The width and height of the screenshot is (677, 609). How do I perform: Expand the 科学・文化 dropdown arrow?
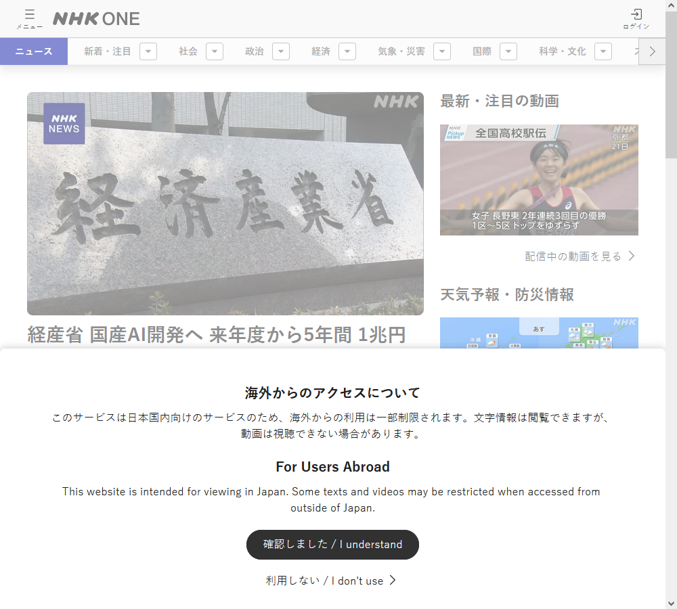603,51
